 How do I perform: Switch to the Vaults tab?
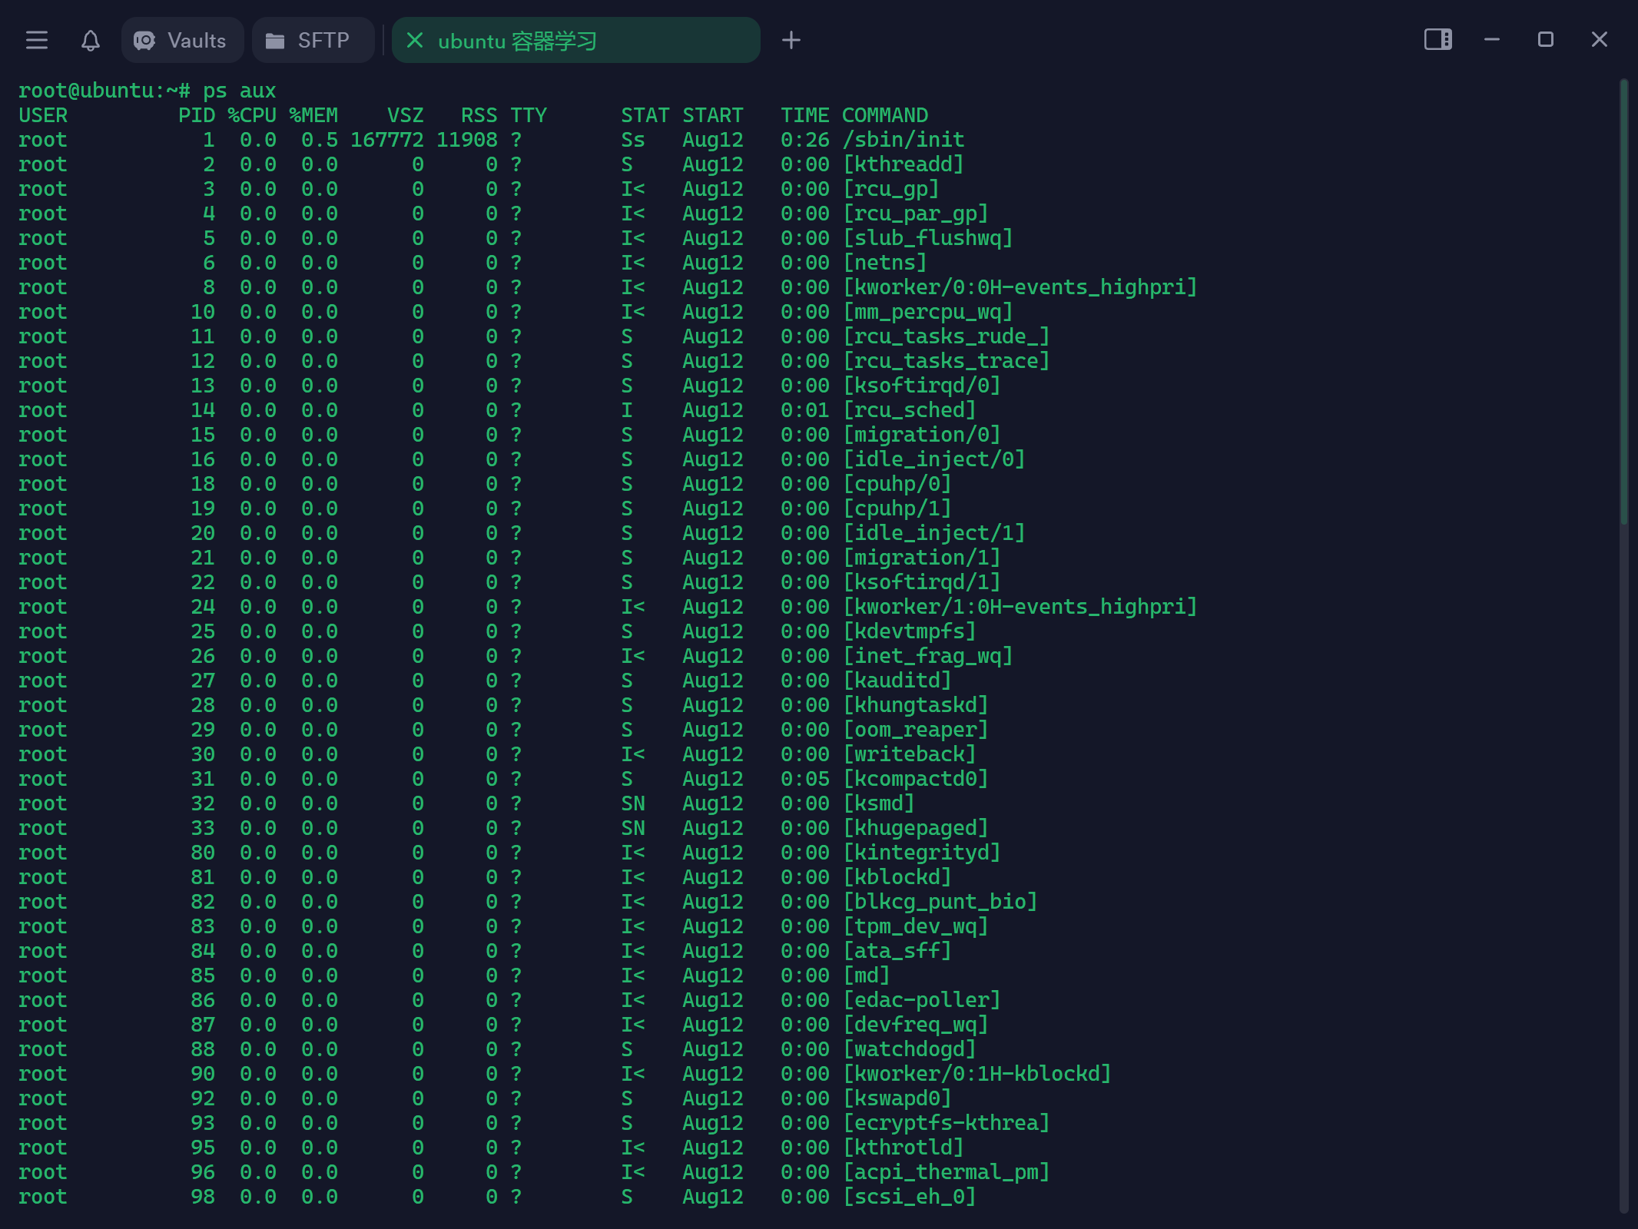click(182, 40)
